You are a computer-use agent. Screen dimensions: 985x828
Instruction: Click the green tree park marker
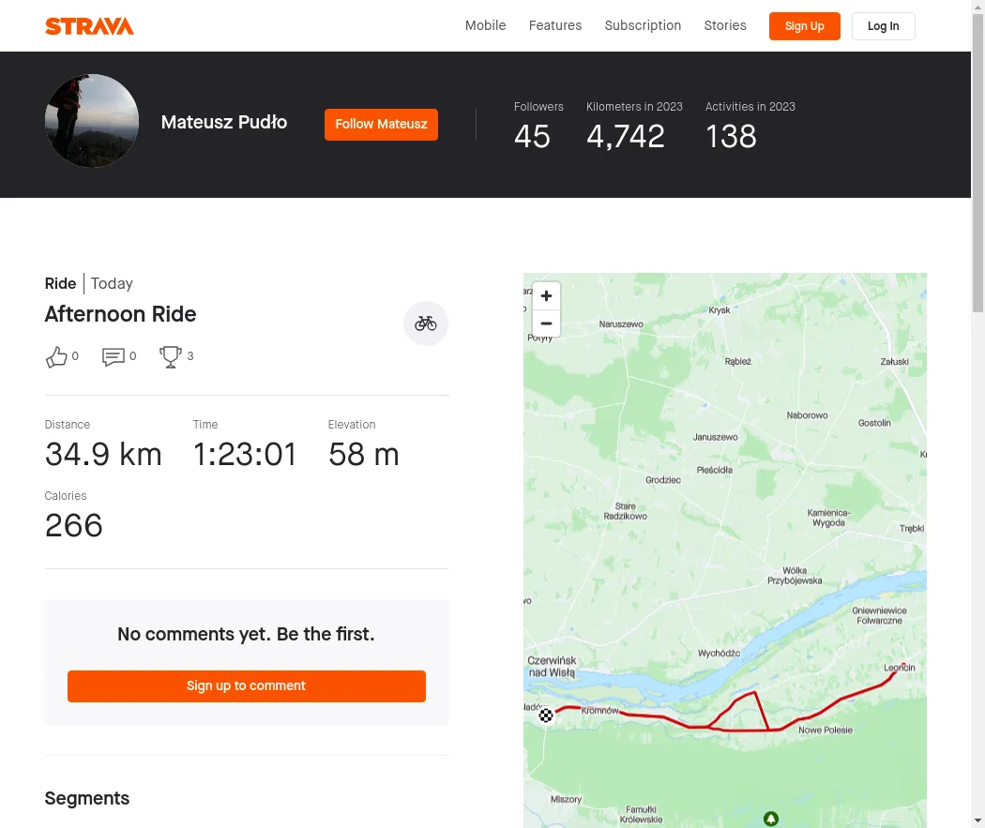pyautogui.click(x=771, y=819)
